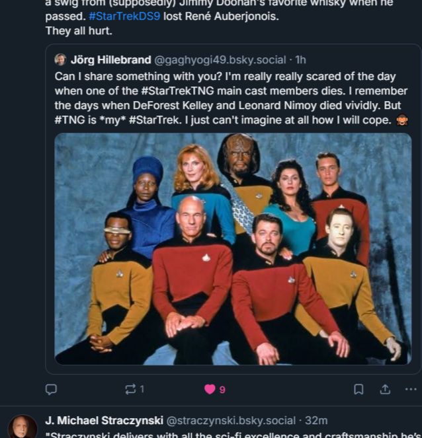Bookmark this post

pos(359,389)
